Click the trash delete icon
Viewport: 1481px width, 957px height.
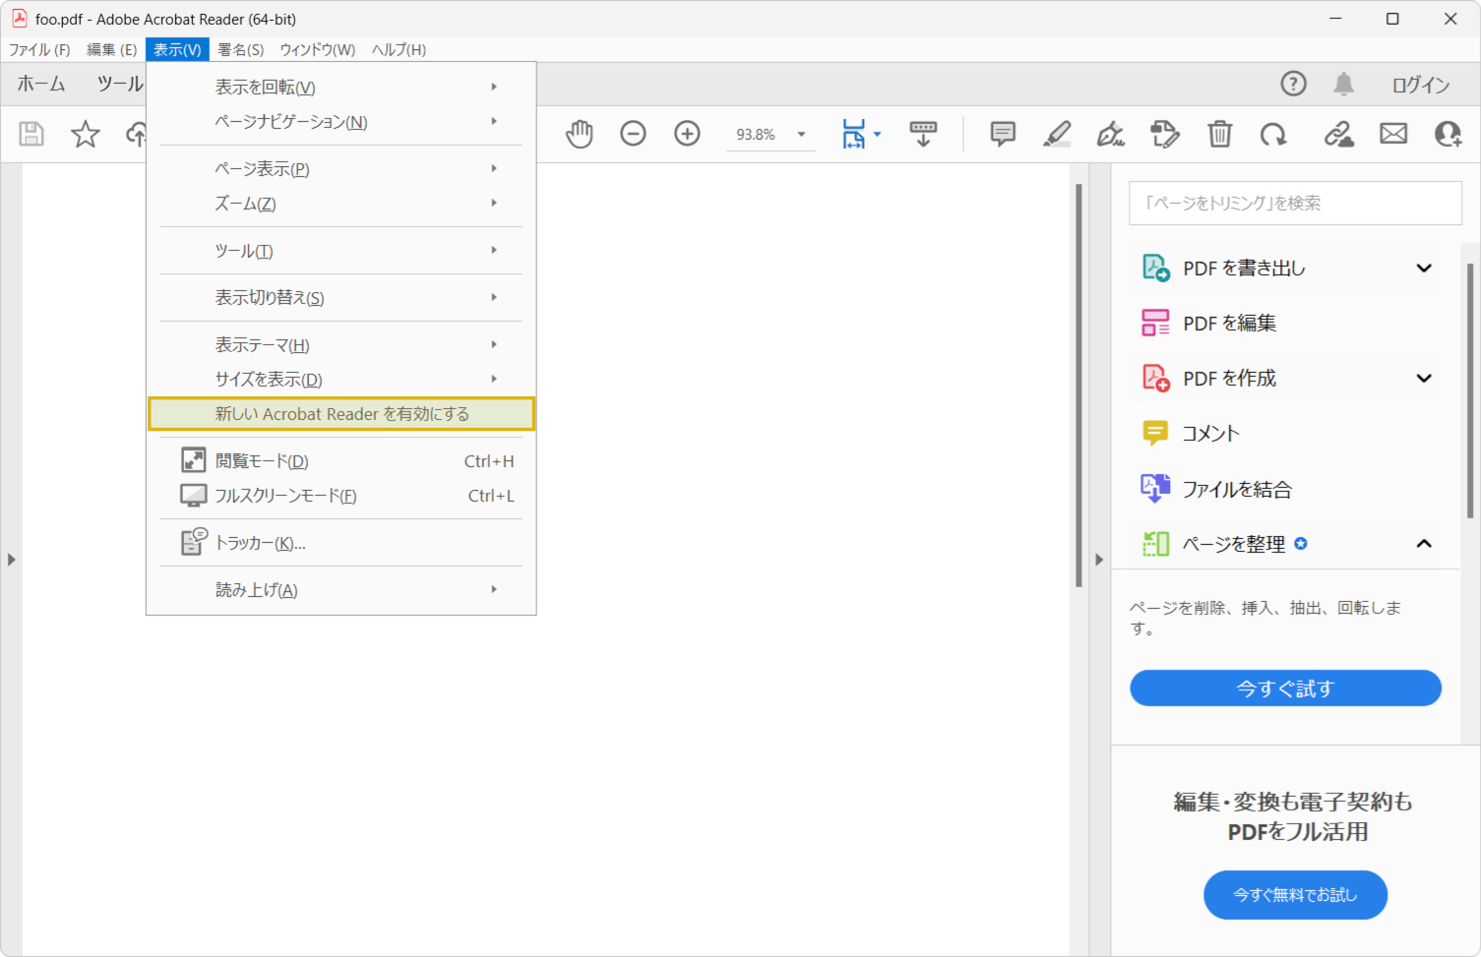[1220, 134]
